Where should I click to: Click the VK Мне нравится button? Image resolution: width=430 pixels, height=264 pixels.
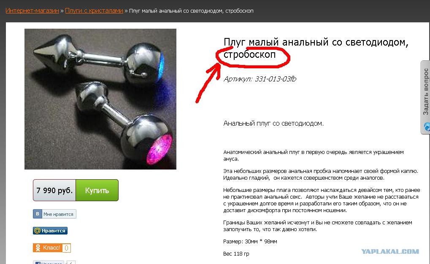click(54, 214)
